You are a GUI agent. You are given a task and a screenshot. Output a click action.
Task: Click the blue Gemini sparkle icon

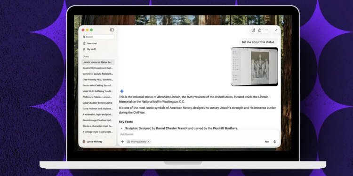[122, 91]
